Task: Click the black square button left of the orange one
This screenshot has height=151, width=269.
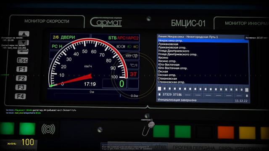Action: [x=204, y=132]
